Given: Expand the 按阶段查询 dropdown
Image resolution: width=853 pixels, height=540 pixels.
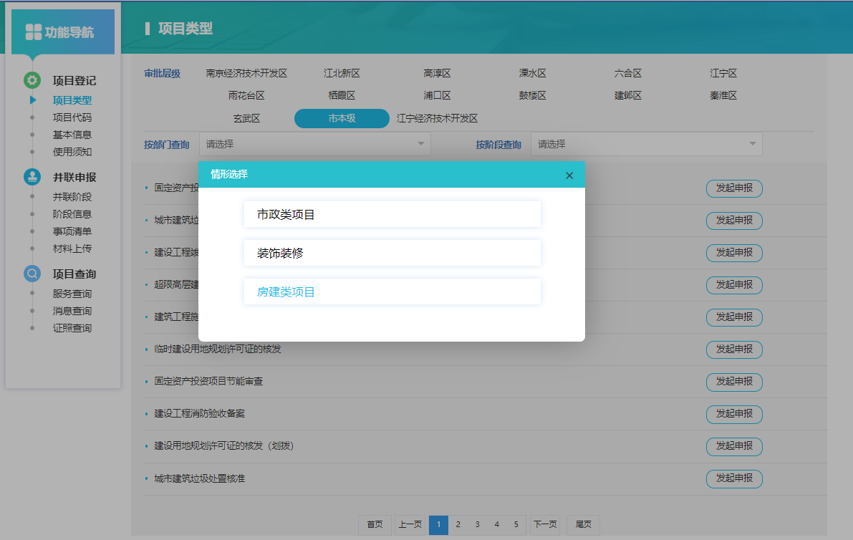Looking at the screenshot, I should [x=646, y=144].
